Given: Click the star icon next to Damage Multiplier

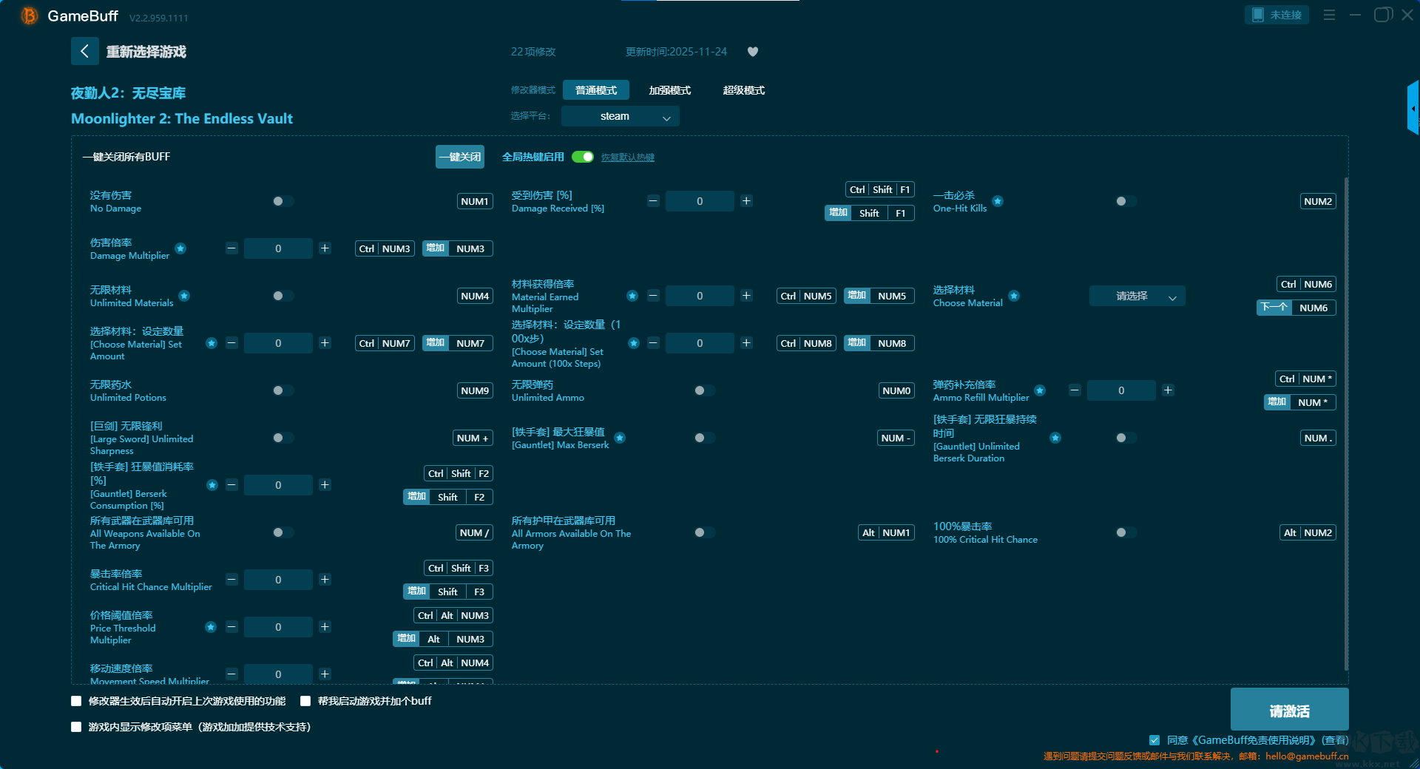Looking at the screenshot, I should click(x=180, y=248).
